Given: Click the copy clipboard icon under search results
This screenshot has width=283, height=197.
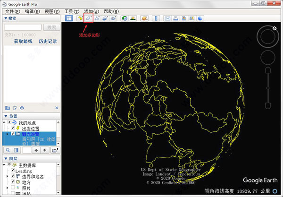Looking at the screenshot, I should click(x=15, y=108).
